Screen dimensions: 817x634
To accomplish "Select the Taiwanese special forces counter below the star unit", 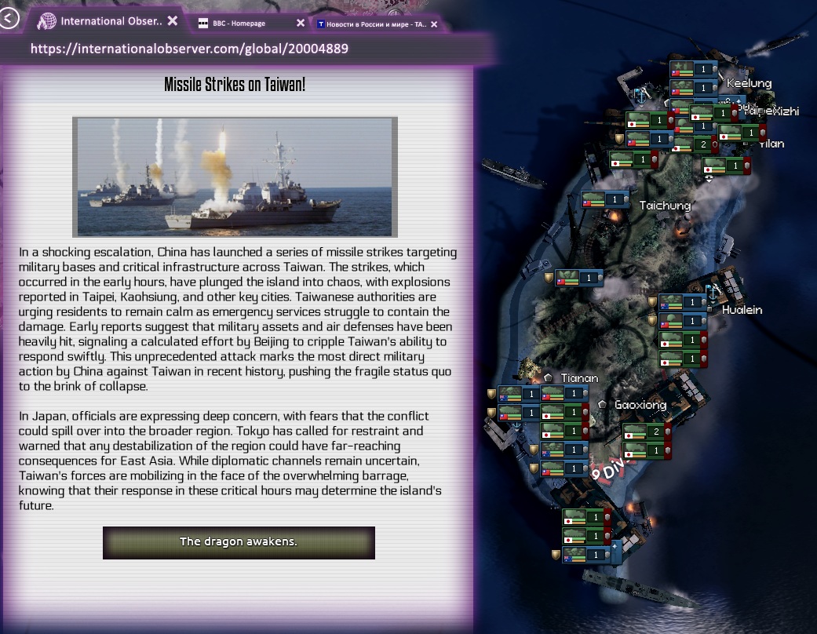I will (693, 88).
